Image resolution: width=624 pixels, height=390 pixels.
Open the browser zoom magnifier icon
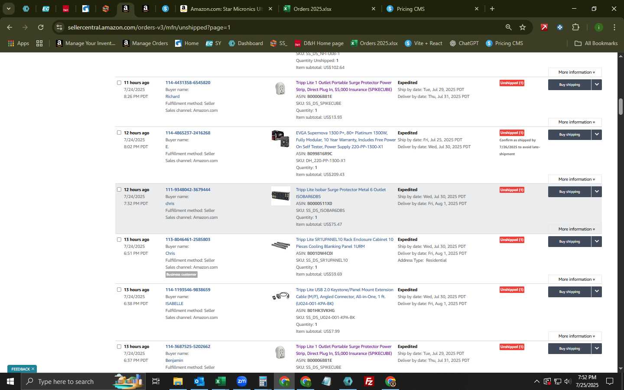coord(508,27)
